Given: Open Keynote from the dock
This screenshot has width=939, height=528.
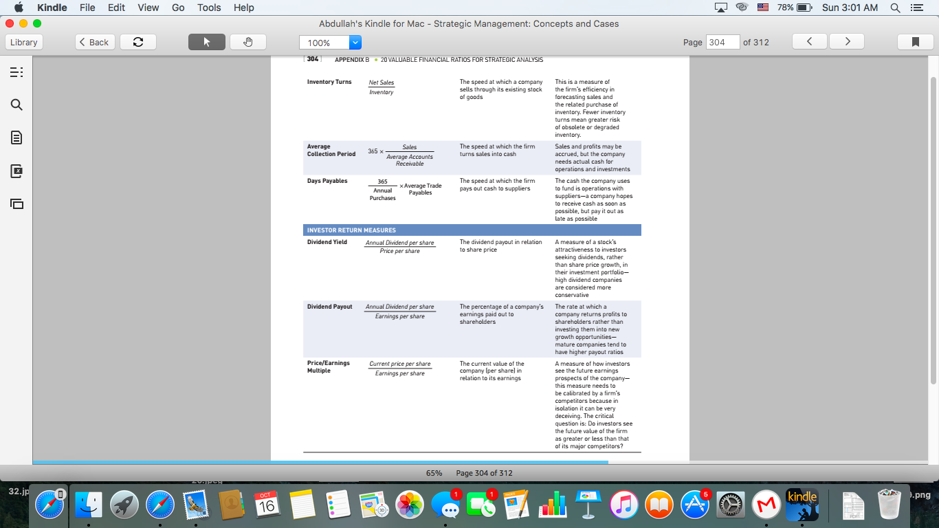Looking at the screenshot, I should [588, 505].
